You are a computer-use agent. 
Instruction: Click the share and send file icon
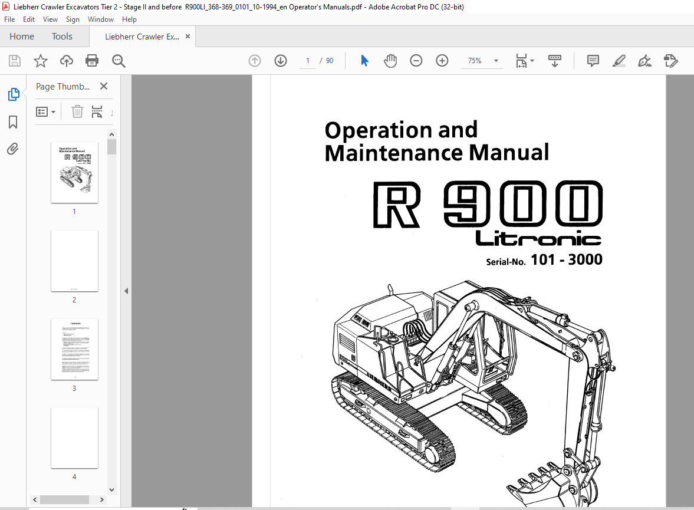click(671, 61)
